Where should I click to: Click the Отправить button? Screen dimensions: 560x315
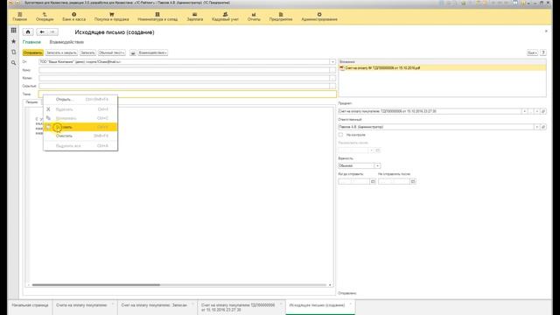point(33,52)
